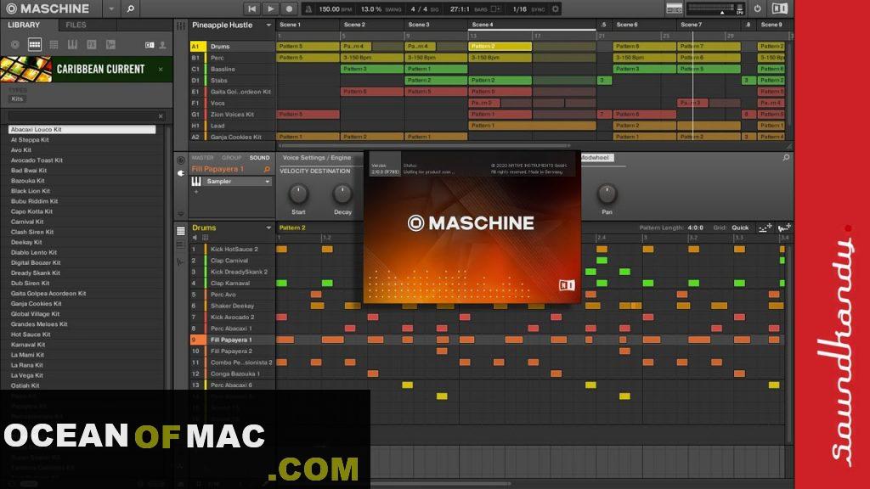Viewport: 870px width, 489px height.
Task: Select the Projects type icon in browser
Action: (x=15, y=45)
